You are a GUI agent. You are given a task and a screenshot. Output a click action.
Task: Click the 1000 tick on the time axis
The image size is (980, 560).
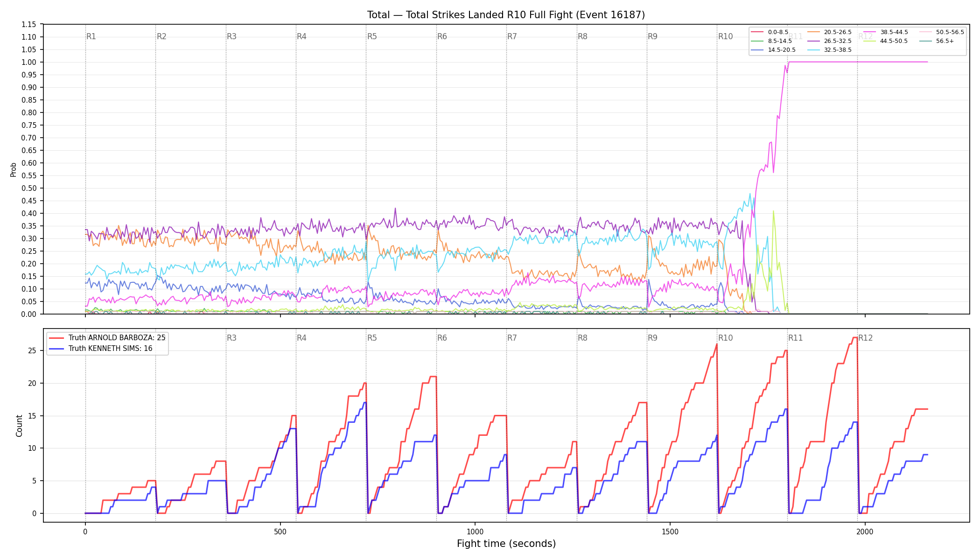(475, 532)
